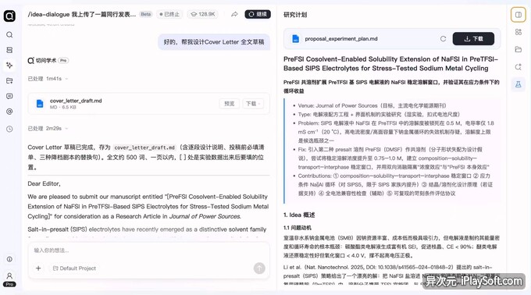
Task: Open the info icon near sidebar bottom
Action: (9, 259)
